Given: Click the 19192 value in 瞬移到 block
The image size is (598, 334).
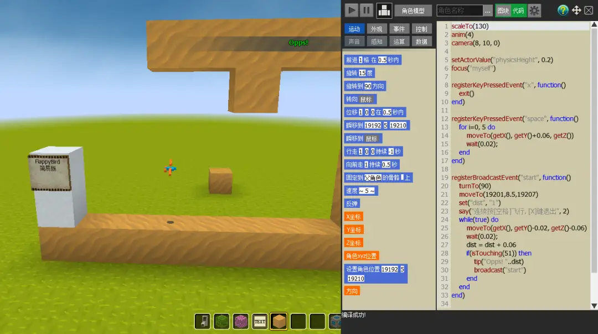Looking at the screenshot, I should coord(373,126).
